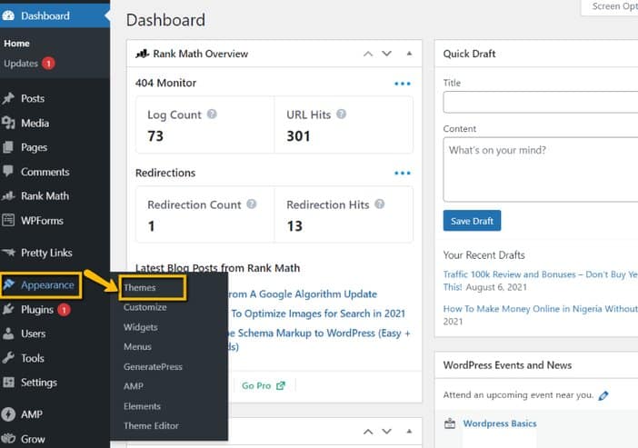This screenshot has width=638, height=448.
Task: Open Updates under Dashboard
Action: point(21,64)
